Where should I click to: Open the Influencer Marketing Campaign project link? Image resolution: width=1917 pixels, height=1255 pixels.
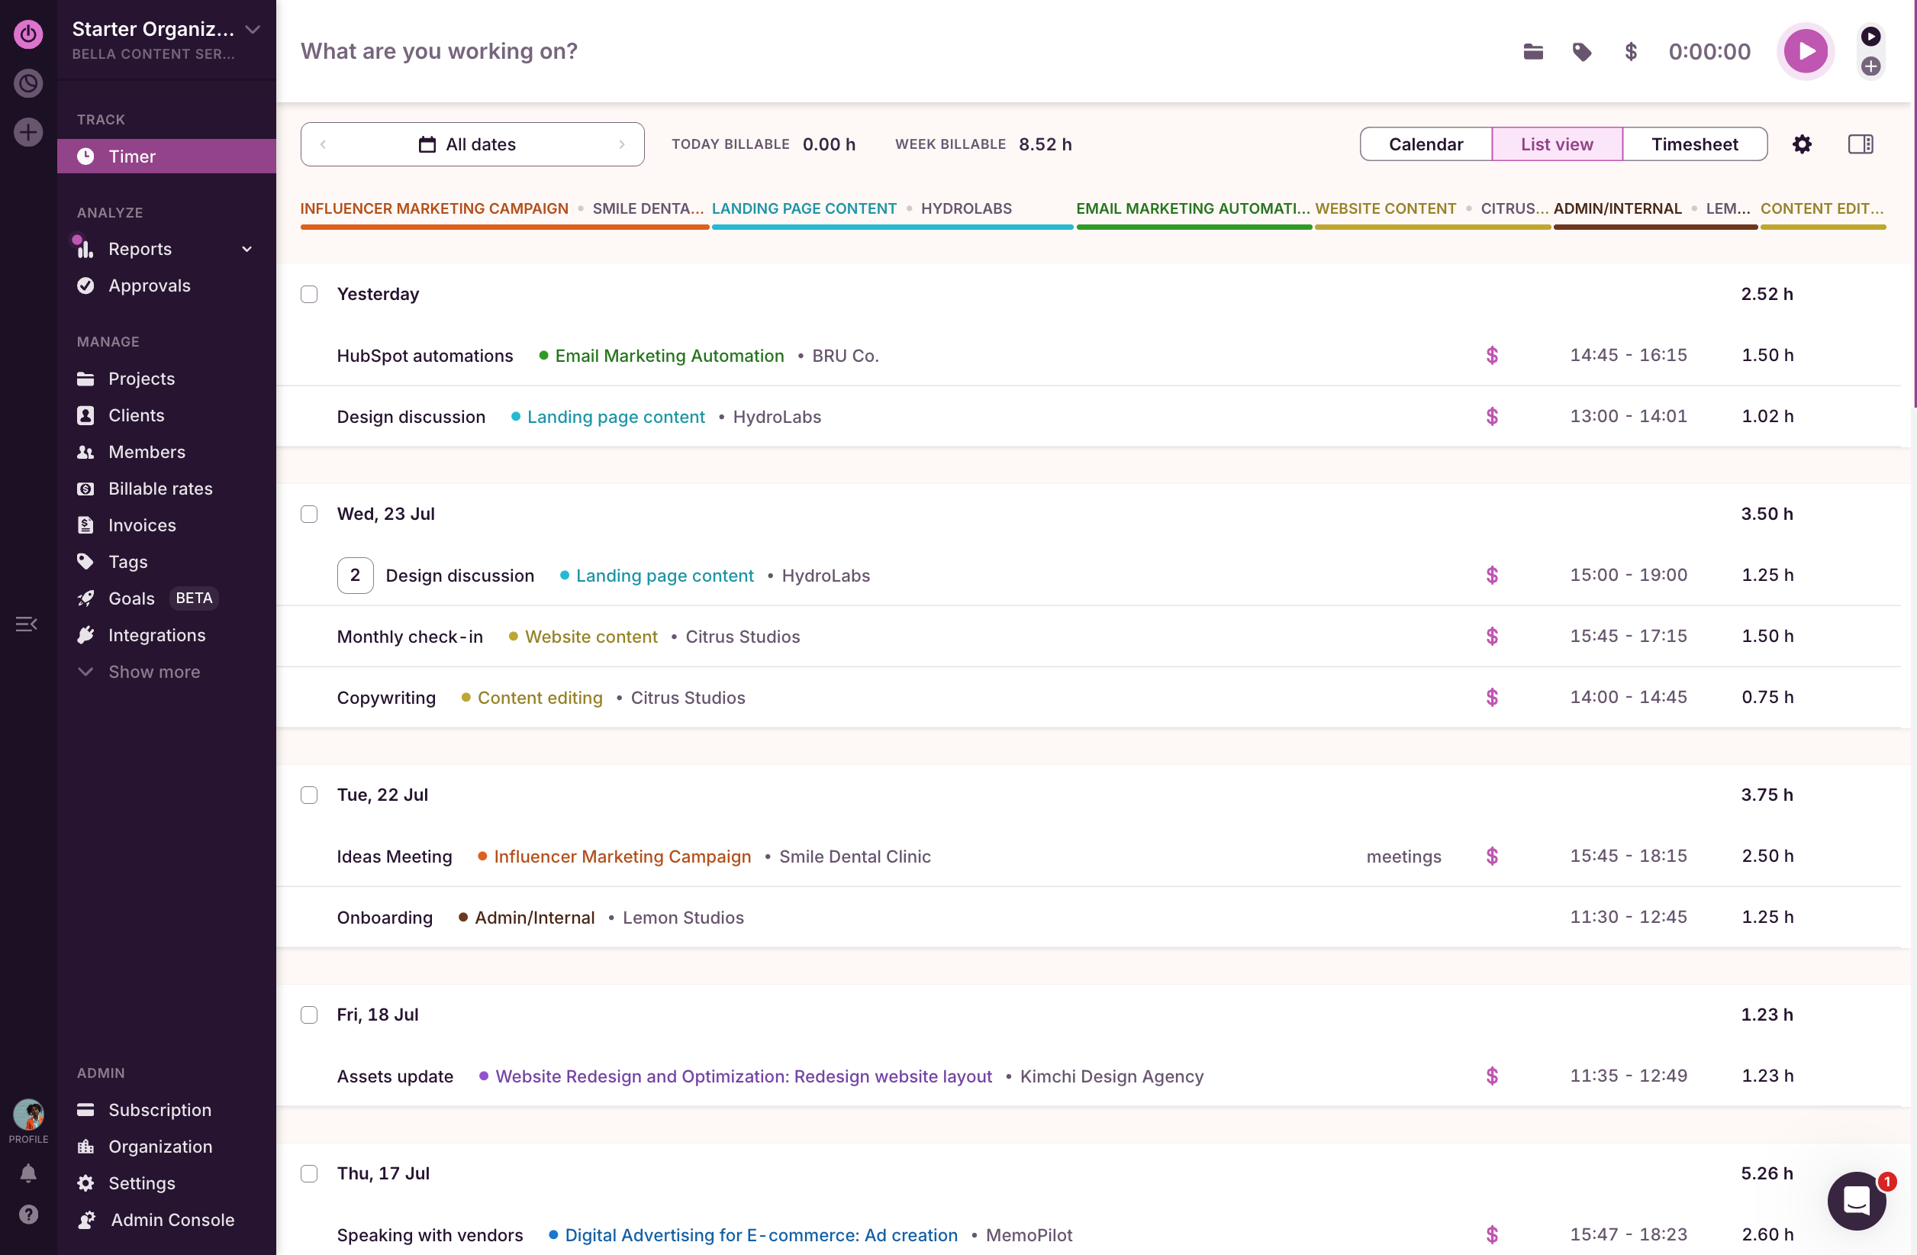pyautogui.click(x=622, y=857)
